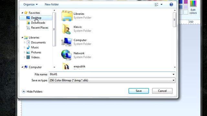The width and height of the screenshot is (207, 116).
Task: Click the Pictures library icon
Action: 28,52
